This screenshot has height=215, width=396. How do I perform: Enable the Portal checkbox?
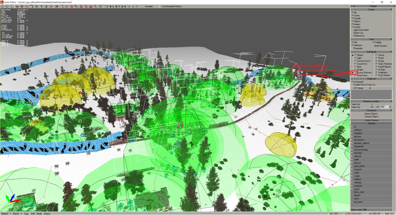click(x=377, y=58)
